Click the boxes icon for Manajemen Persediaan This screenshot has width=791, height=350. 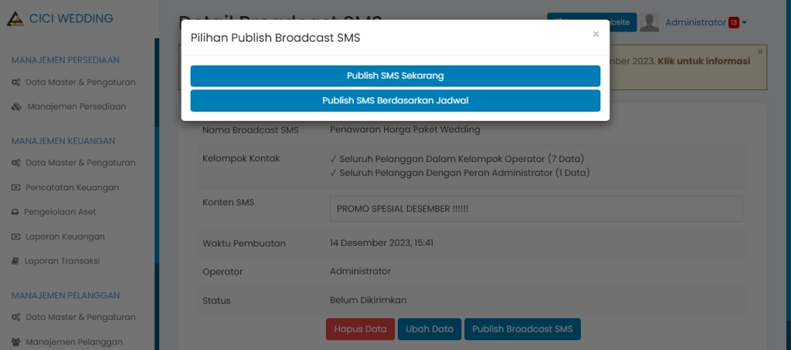[17, 106]
